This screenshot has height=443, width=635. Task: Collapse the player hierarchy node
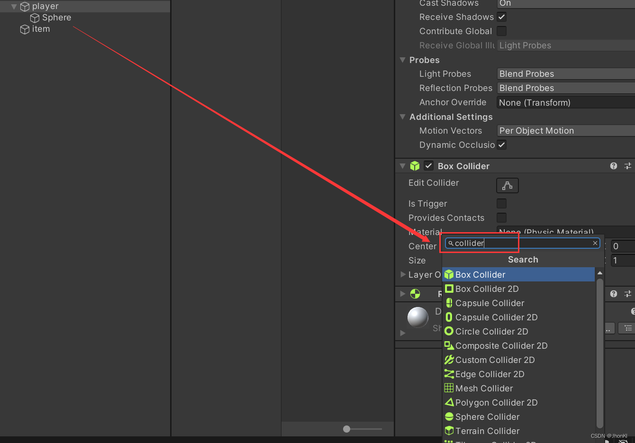tap(14, 7)
